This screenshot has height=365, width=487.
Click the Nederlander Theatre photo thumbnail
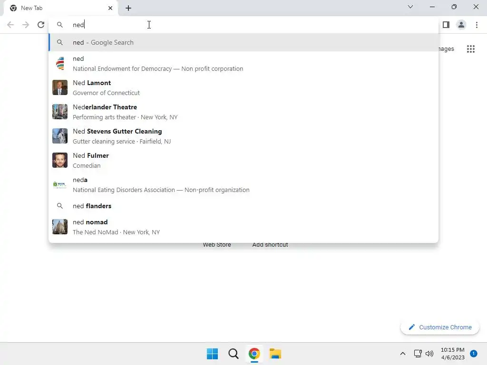pos(60,112)
